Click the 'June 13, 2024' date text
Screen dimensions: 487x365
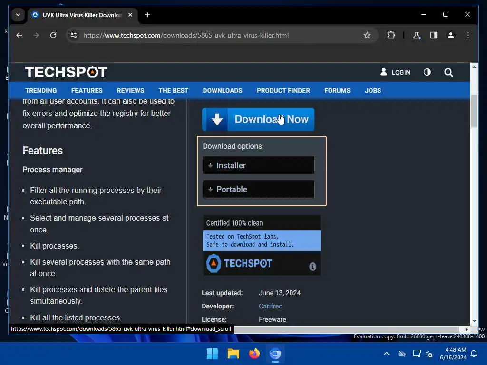click(x=280, y=293)
